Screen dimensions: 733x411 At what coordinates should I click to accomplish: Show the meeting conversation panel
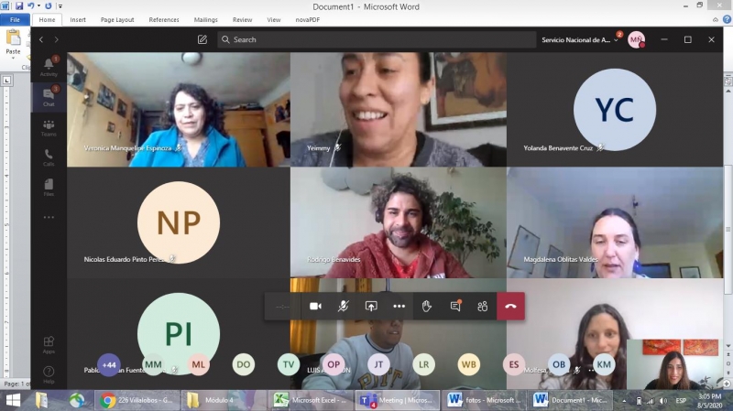(455, 307)
